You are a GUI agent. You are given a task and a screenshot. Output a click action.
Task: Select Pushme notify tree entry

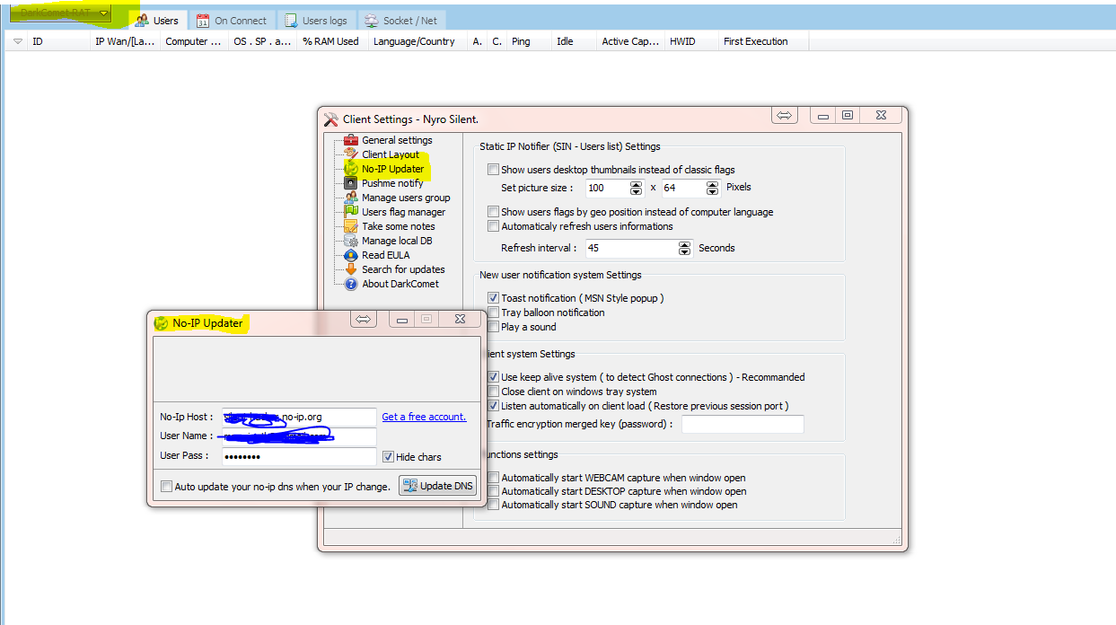[x=392, y=183]
